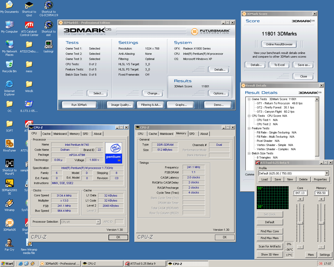The width and height of the screenshot is (334, 267).
Task: Click Scan for Artifacts button
Action: [x=270, y=246]
